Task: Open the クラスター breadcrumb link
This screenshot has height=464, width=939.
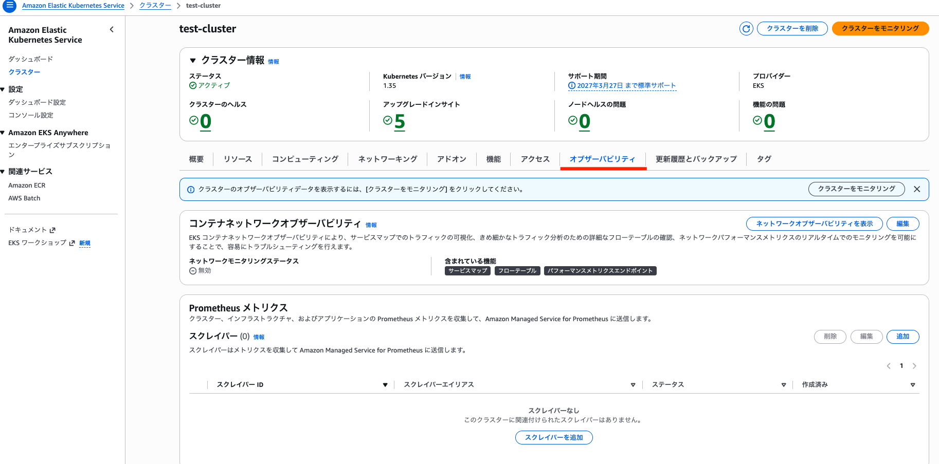Action: click(x=155, y=6)
